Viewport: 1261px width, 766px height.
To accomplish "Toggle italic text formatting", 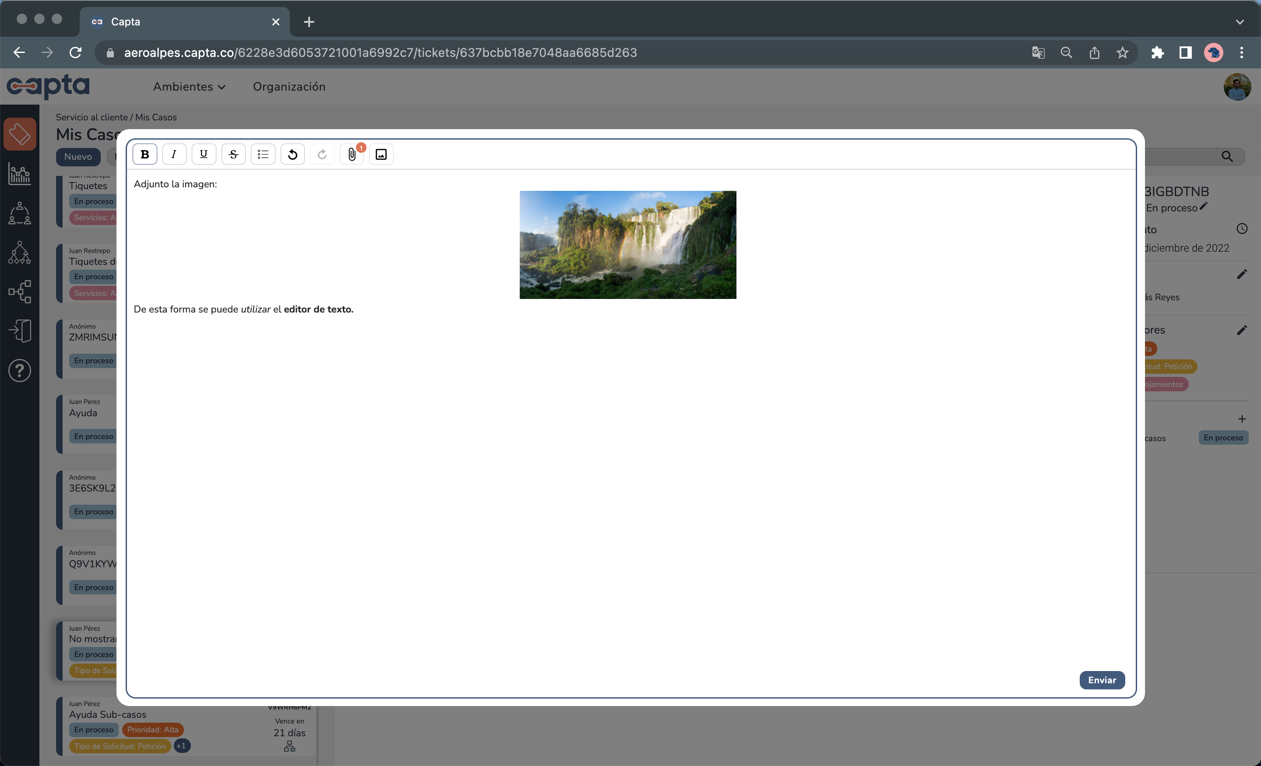I will 174,154.
